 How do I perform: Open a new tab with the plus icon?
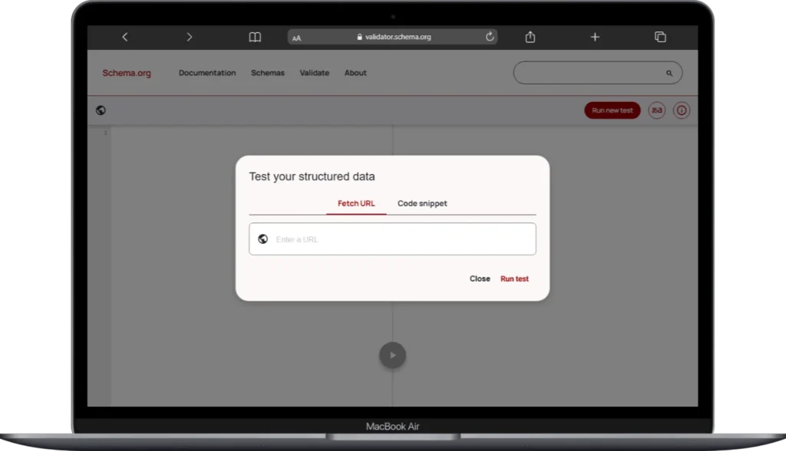point(595,37)
